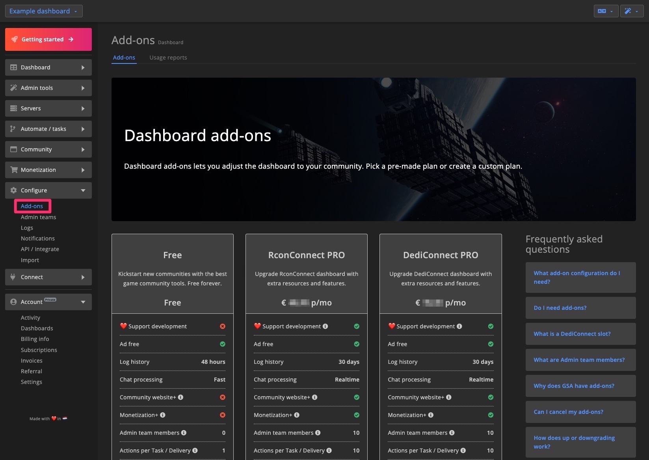Open 'Can I cancel my add-ons?' FAQ

point(568,412)
